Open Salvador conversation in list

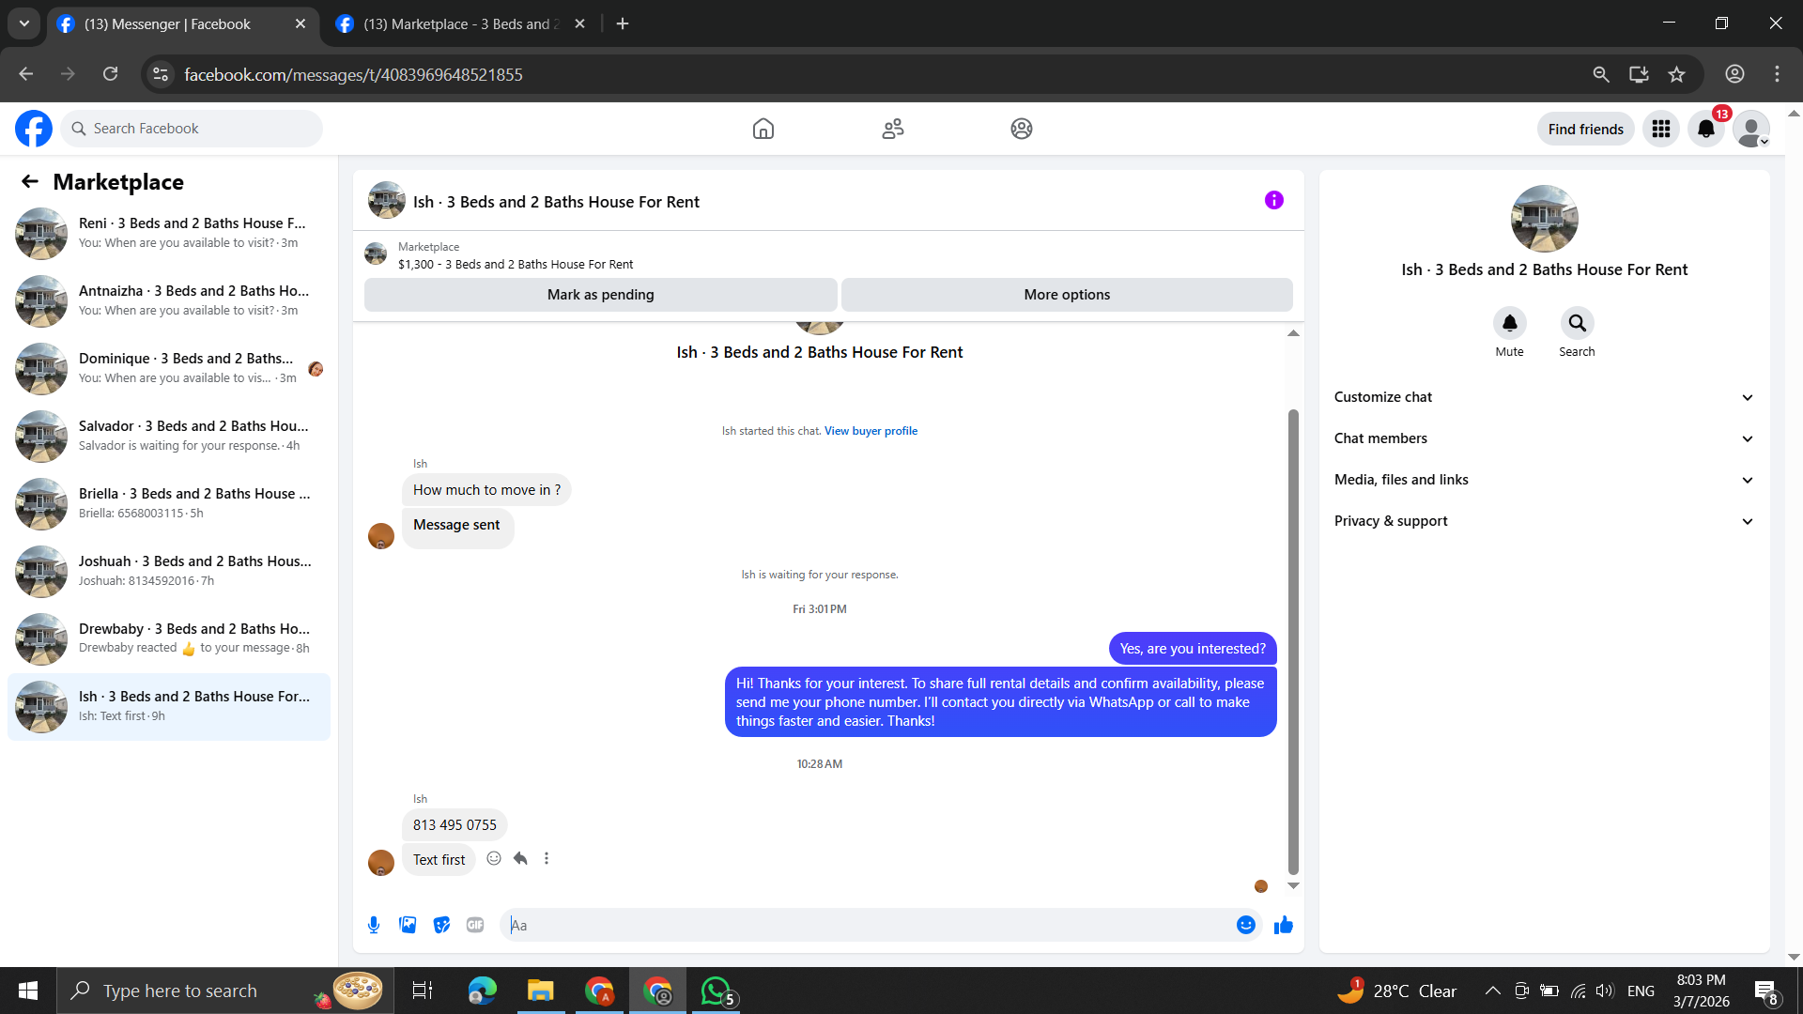click(x=169, y=436)
